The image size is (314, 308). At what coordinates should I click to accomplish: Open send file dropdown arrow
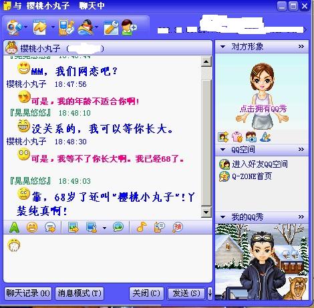(53, 27)
